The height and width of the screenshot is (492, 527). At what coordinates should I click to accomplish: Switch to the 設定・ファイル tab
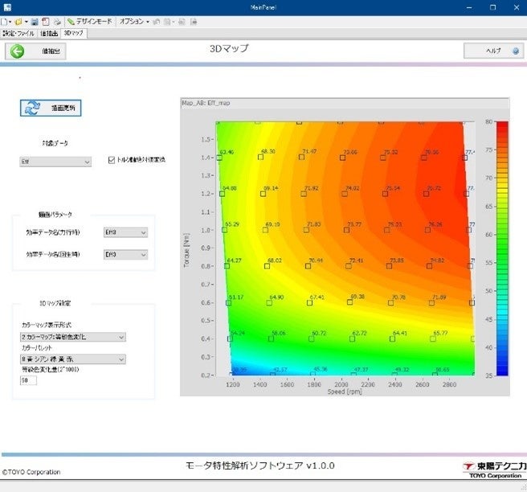[18, 33]
